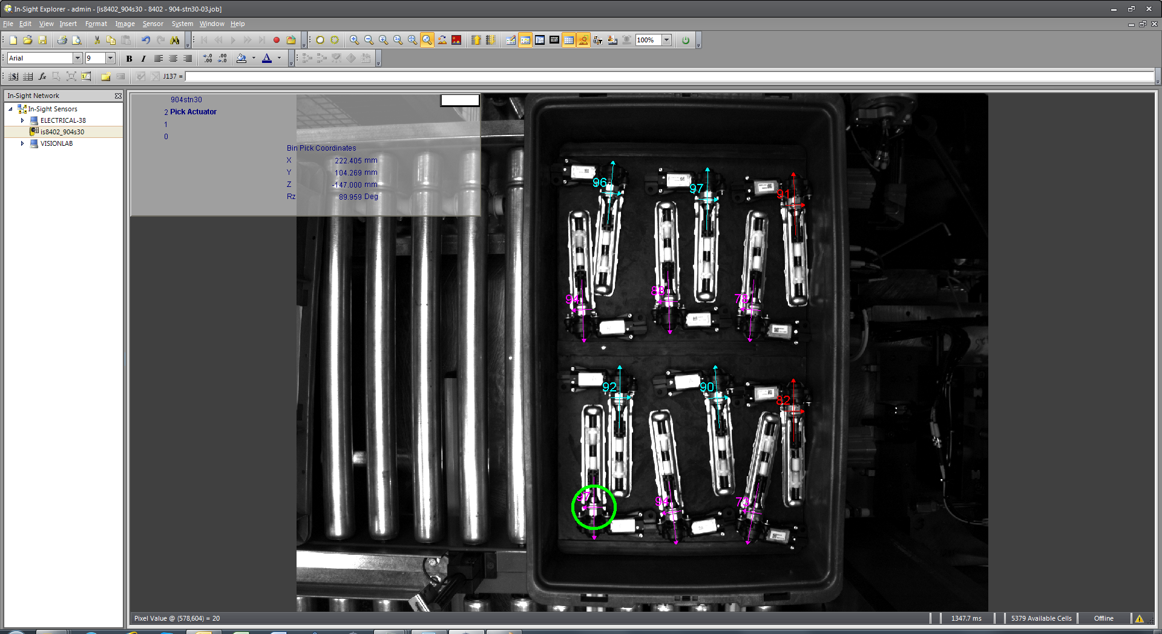Open the 100% zoom level dropdown
1162x634 pixels.
666,40
